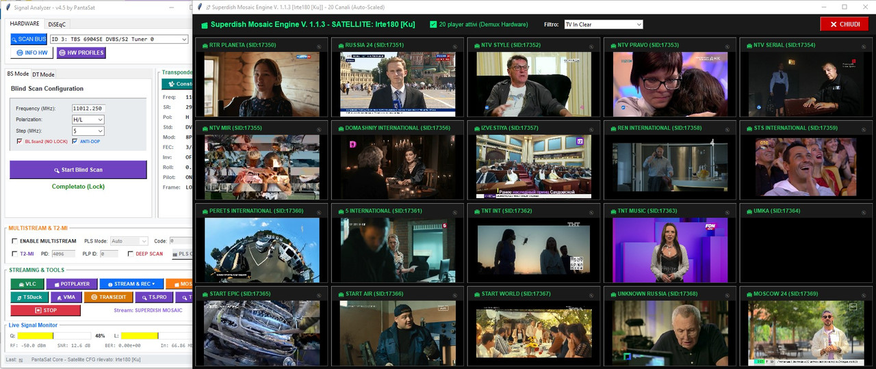Switch to the HARDWARE tab
876x369 pixels.
25,23
